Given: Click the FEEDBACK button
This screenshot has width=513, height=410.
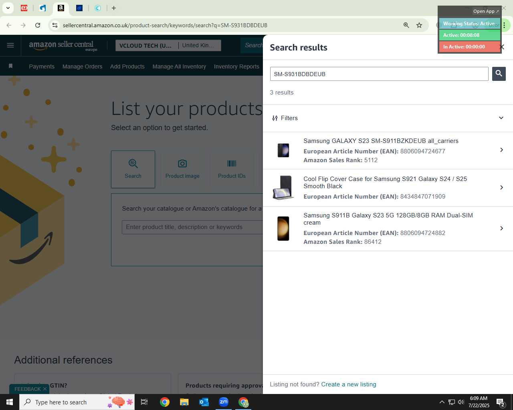Looking at the screenshot, I should [27, 389].
